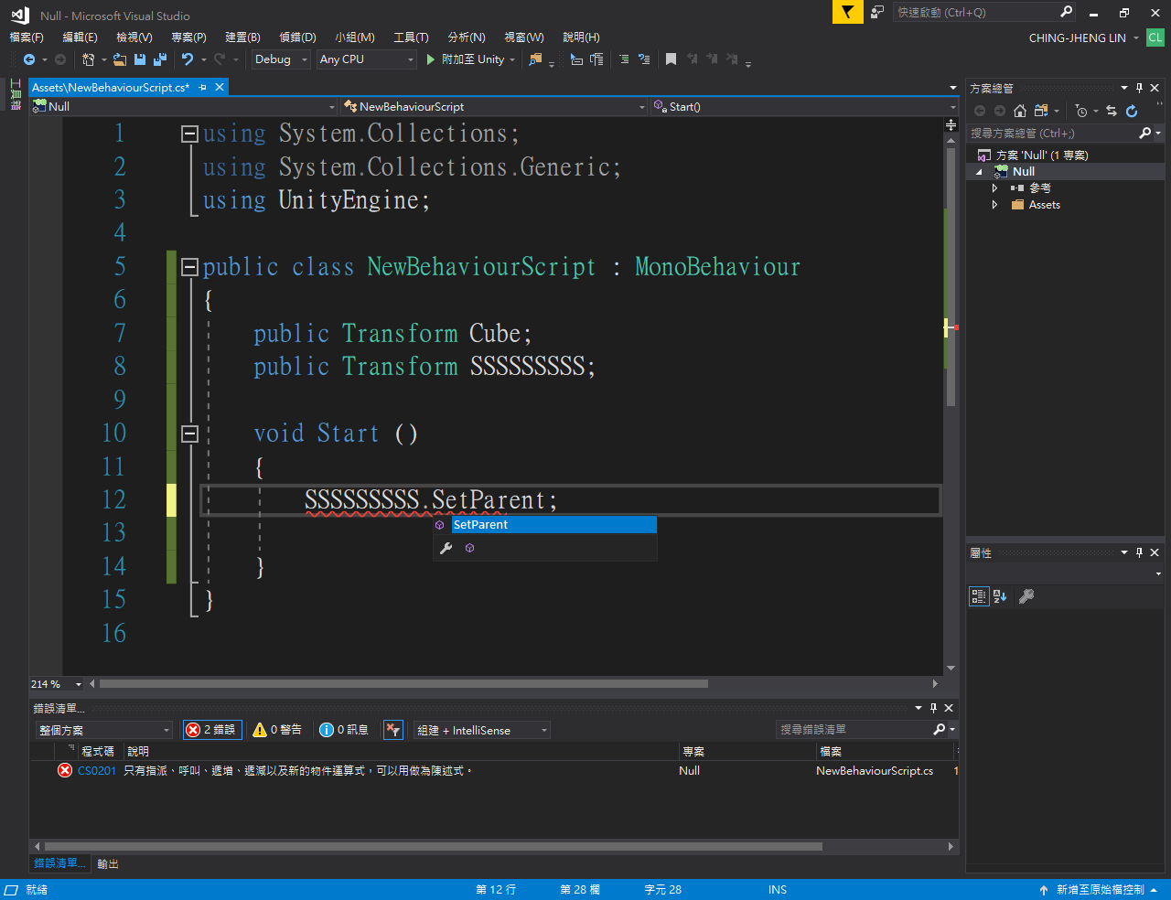Open the Debug configuration dropdown
The image size is (1171, 900).
(x=281, y=59)
